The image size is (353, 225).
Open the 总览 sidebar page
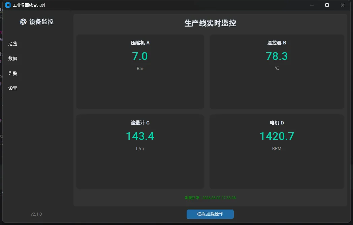(x=13, y=44)
